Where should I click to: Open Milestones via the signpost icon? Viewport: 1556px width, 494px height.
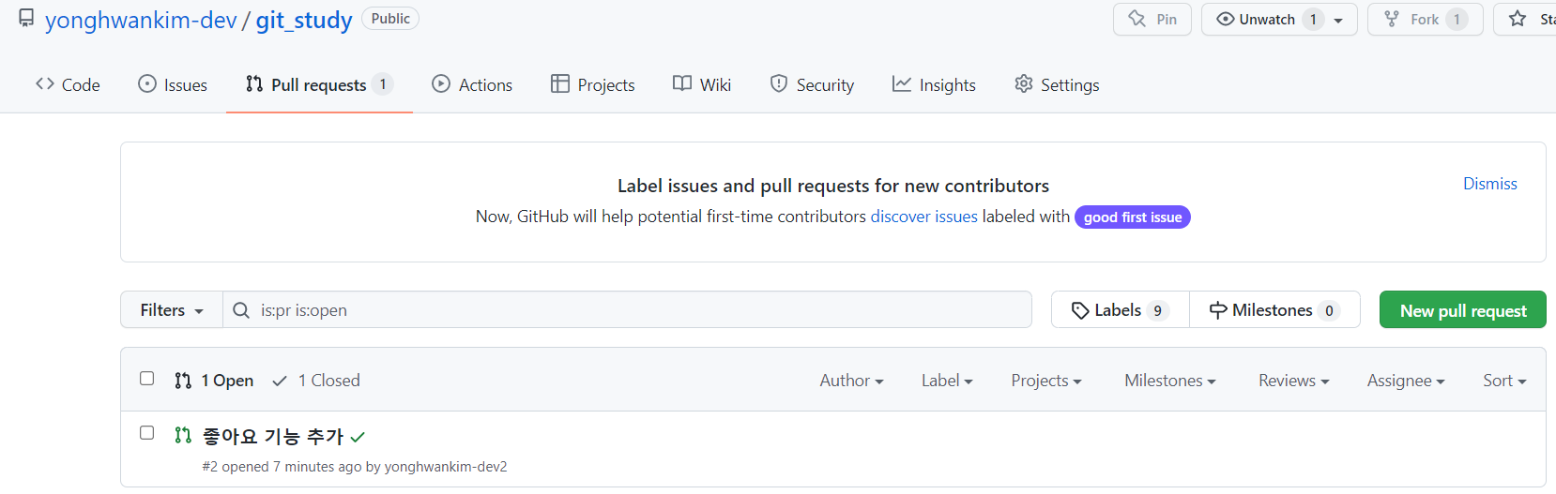click(x=1218, y=310)
